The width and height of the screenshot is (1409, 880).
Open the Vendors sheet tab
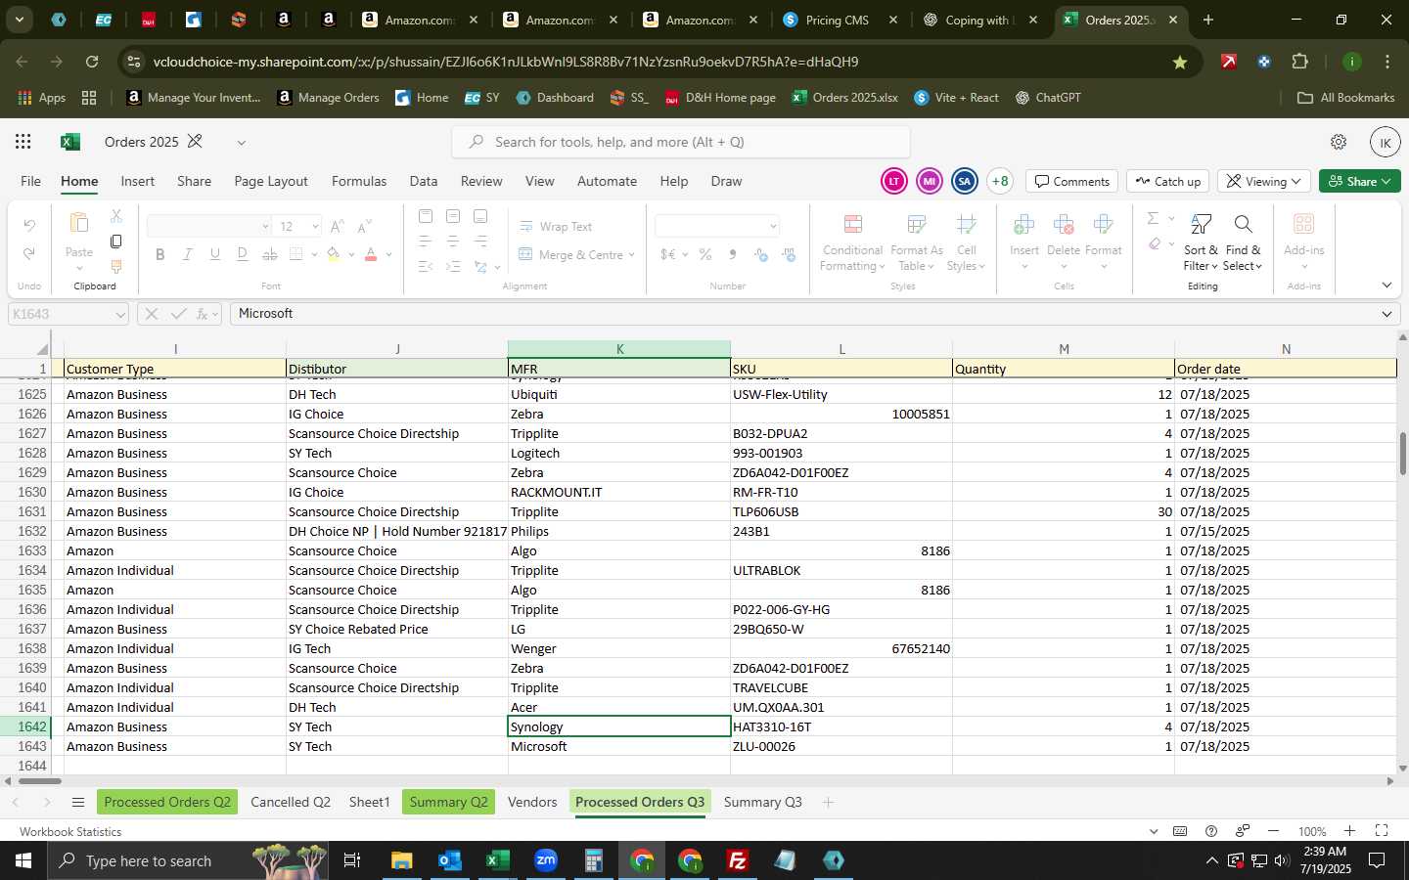tap(532, 802)
